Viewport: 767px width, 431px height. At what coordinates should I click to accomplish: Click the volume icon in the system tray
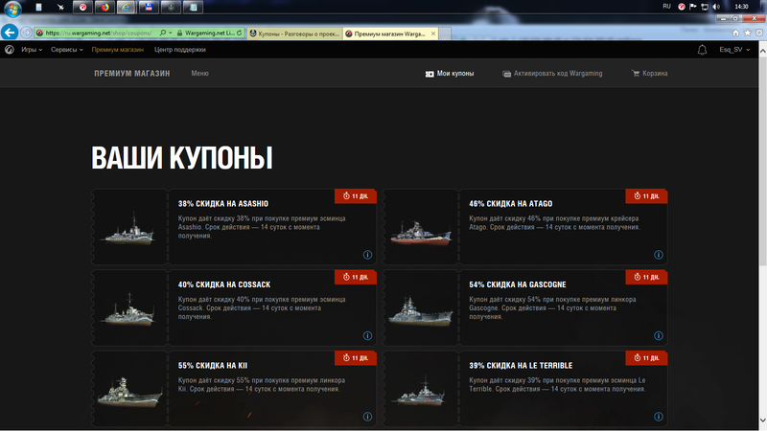coord(716,7)
